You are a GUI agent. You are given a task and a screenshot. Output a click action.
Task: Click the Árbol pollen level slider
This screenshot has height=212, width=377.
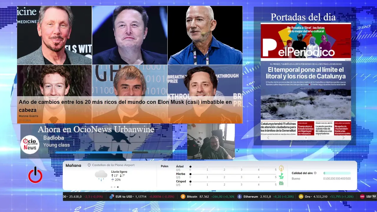(x=233, y=167)
